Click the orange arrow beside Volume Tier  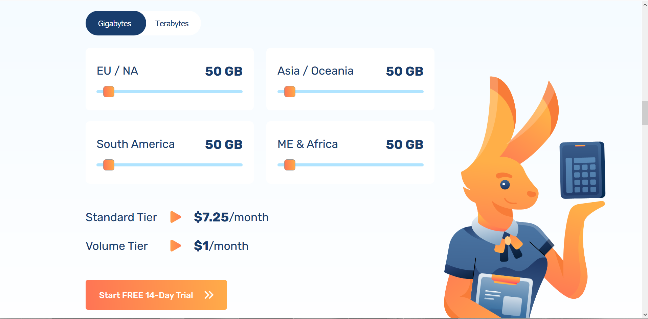pos(176,245)
